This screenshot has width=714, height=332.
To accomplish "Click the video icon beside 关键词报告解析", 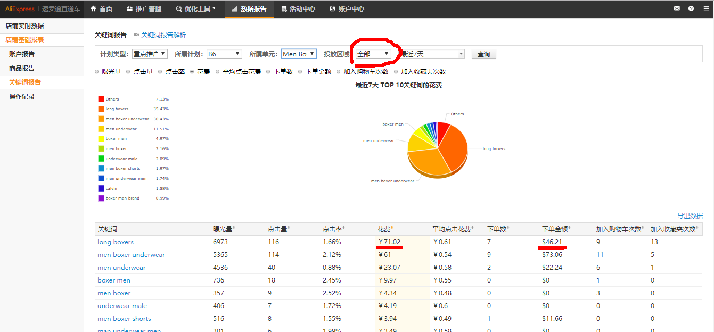I will tap(136, 35).
